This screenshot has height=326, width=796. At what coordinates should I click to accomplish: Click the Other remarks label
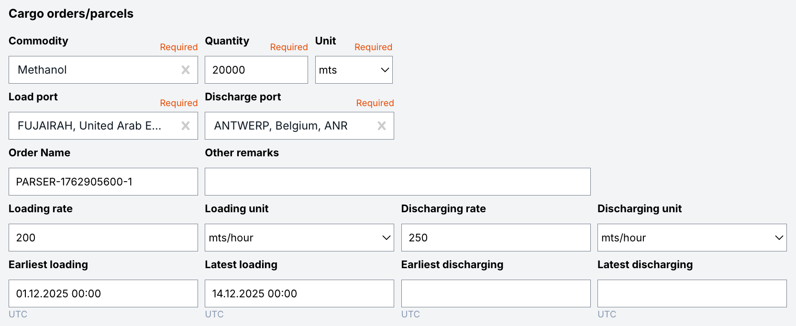tap(242, 152)
